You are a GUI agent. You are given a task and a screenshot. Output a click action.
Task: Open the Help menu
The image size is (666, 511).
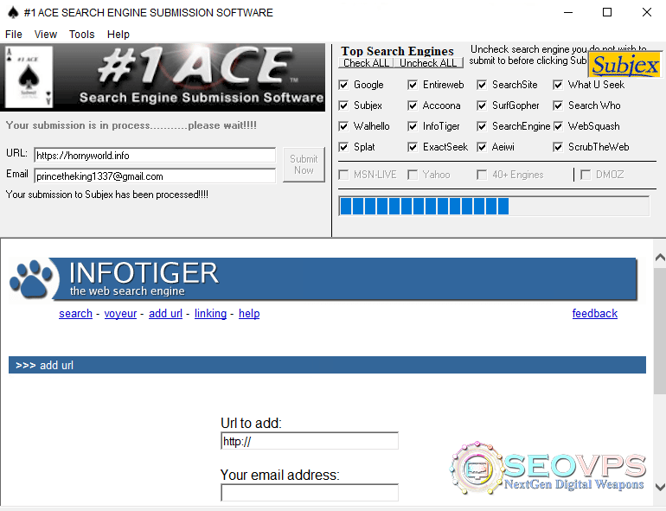click(118, 35)
